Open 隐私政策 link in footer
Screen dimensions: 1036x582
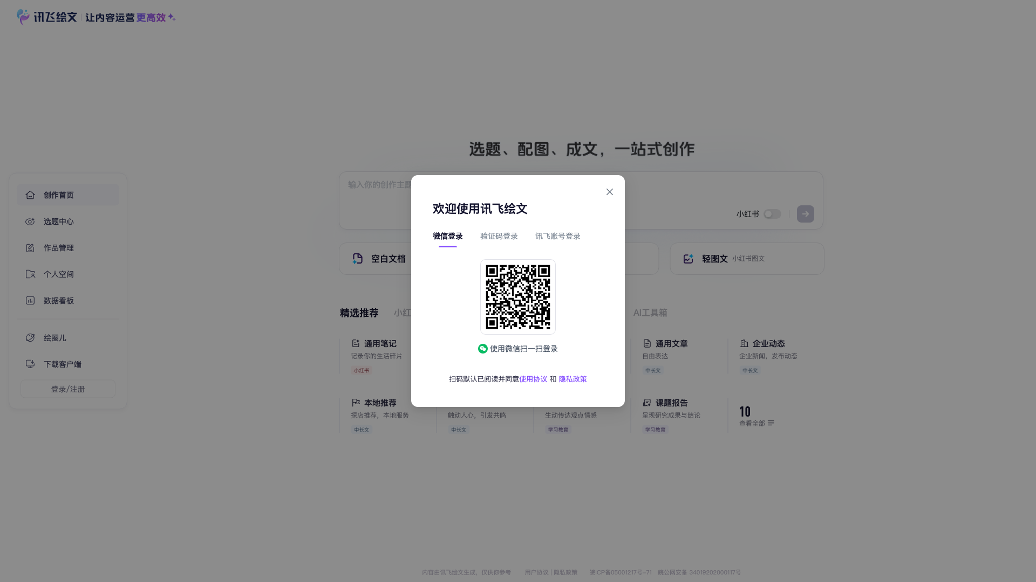tap(565, 572)
